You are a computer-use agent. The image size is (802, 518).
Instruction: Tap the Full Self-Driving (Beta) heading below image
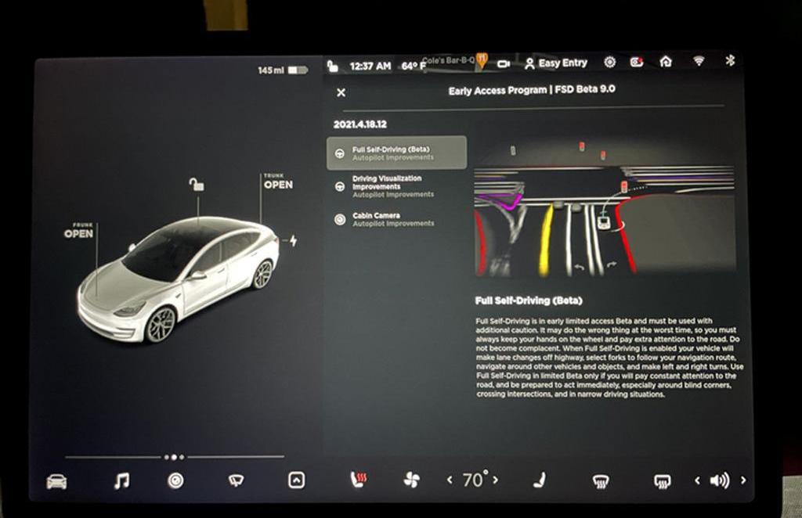pos(529,300)
